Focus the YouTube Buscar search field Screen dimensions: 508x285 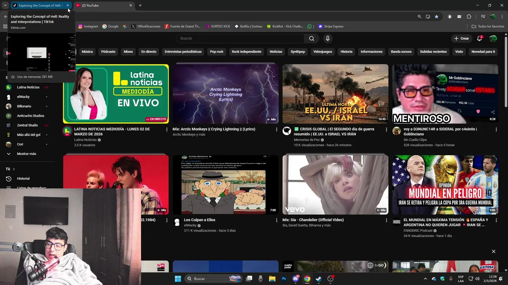click(240, 38)
